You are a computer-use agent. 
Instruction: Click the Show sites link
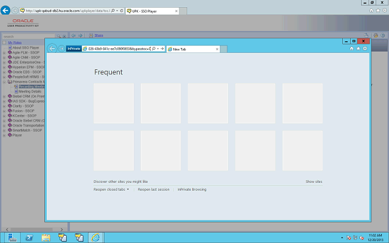point(314,182)
